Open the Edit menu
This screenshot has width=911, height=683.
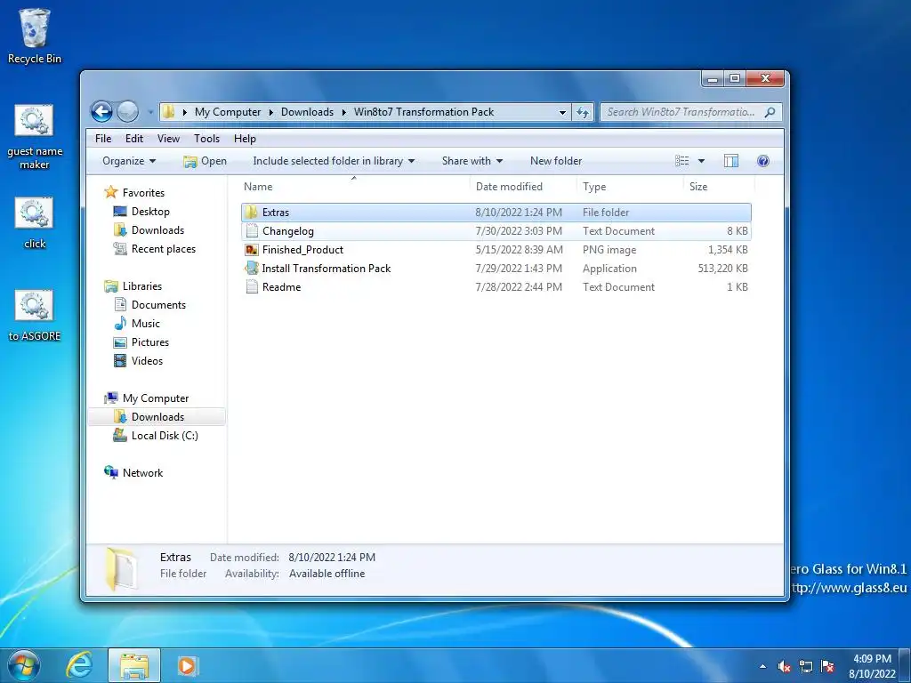(133, 138)
